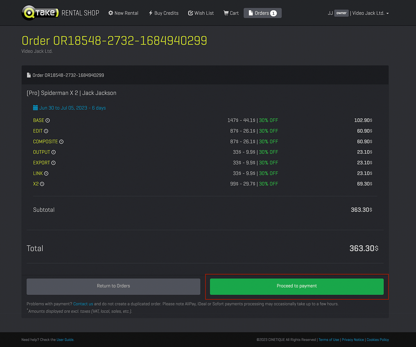
Task: Expand the Video Jack Ltd. account dropdown
Action: point(370,13)
